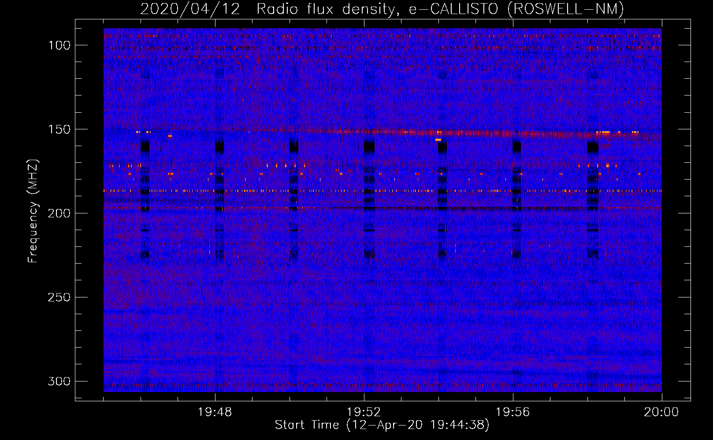Click the plot title e-CALLISTO ROSWELL-NM
The width and height of the screenshot is (713, 440).
tap(516, 9)
